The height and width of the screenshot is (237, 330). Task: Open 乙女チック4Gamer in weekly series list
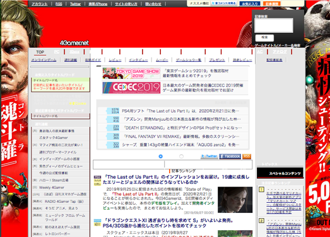(54, 138)
